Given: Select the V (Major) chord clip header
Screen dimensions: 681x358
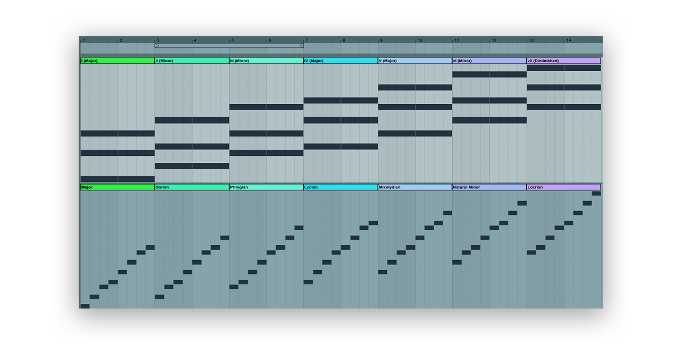Looking at the screenshot, I should click(x=416, y=61).
